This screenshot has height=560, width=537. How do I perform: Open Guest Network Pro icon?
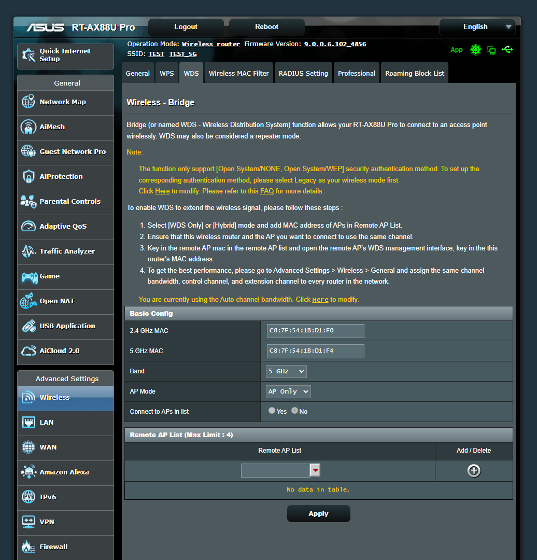click(x=29, y=151)
